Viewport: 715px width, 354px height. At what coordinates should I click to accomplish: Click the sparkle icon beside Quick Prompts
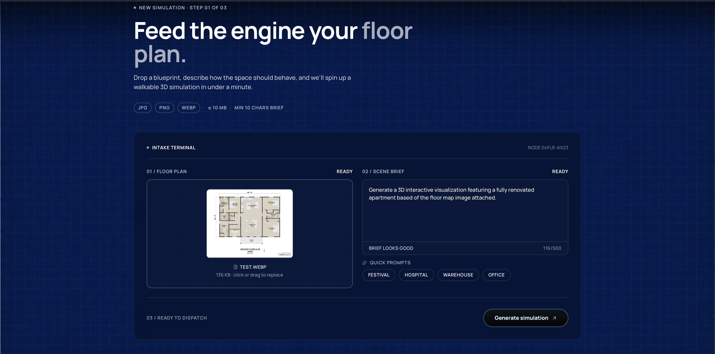pos(364,263)
